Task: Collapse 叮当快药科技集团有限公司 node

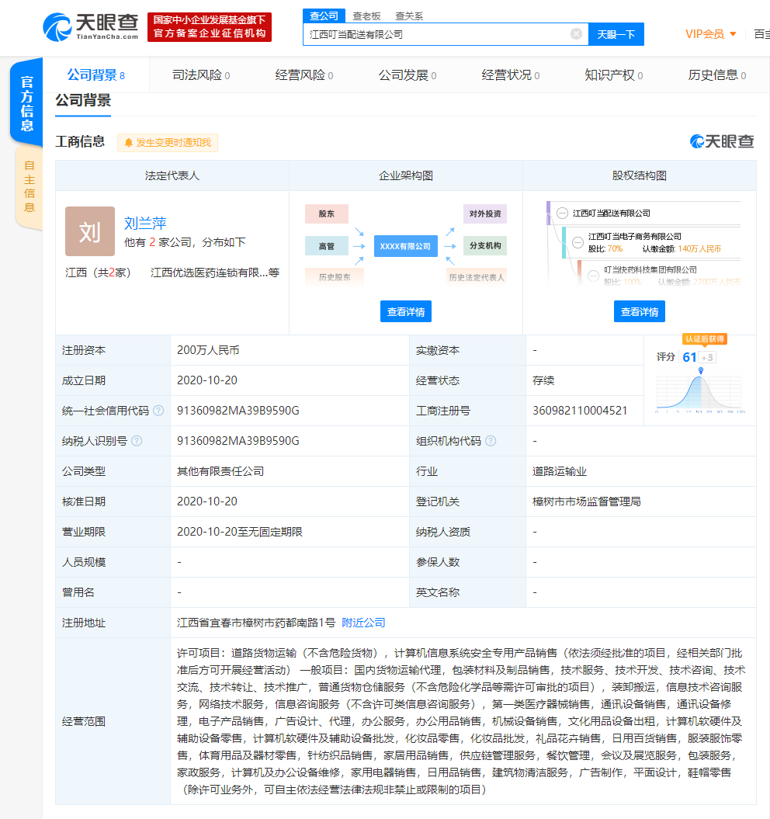Action: pos(594,276)
